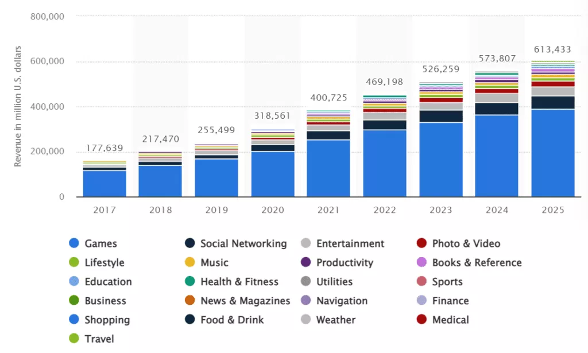Click the Travel legend dot
The height and width of the screenshot is (353, 588).
(x=75, y=339)
